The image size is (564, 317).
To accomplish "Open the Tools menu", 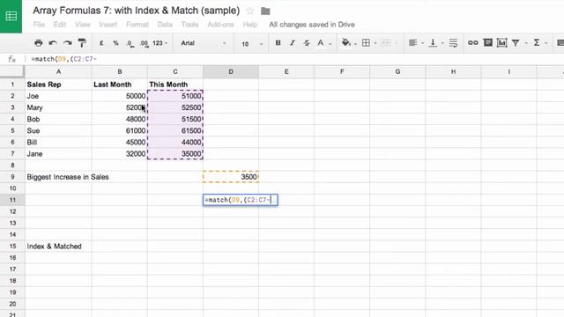I will tap(189, 25).
